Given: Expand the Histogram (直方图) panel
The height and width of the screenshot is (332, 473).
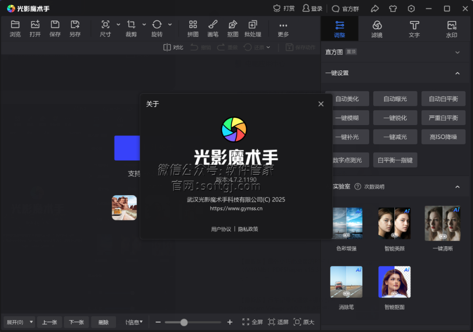Looking at the screenshot, I should coord(457,52).
